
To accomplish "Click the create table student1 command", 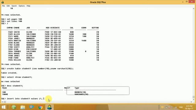I will pos(40,68).
